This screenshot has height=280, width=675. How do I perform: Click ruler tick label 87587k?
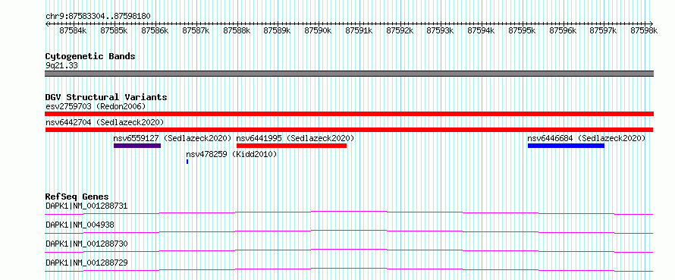point(196,30)
